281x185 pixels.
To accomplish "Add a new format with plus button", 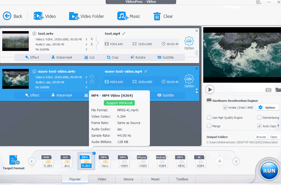I will 219,161.
